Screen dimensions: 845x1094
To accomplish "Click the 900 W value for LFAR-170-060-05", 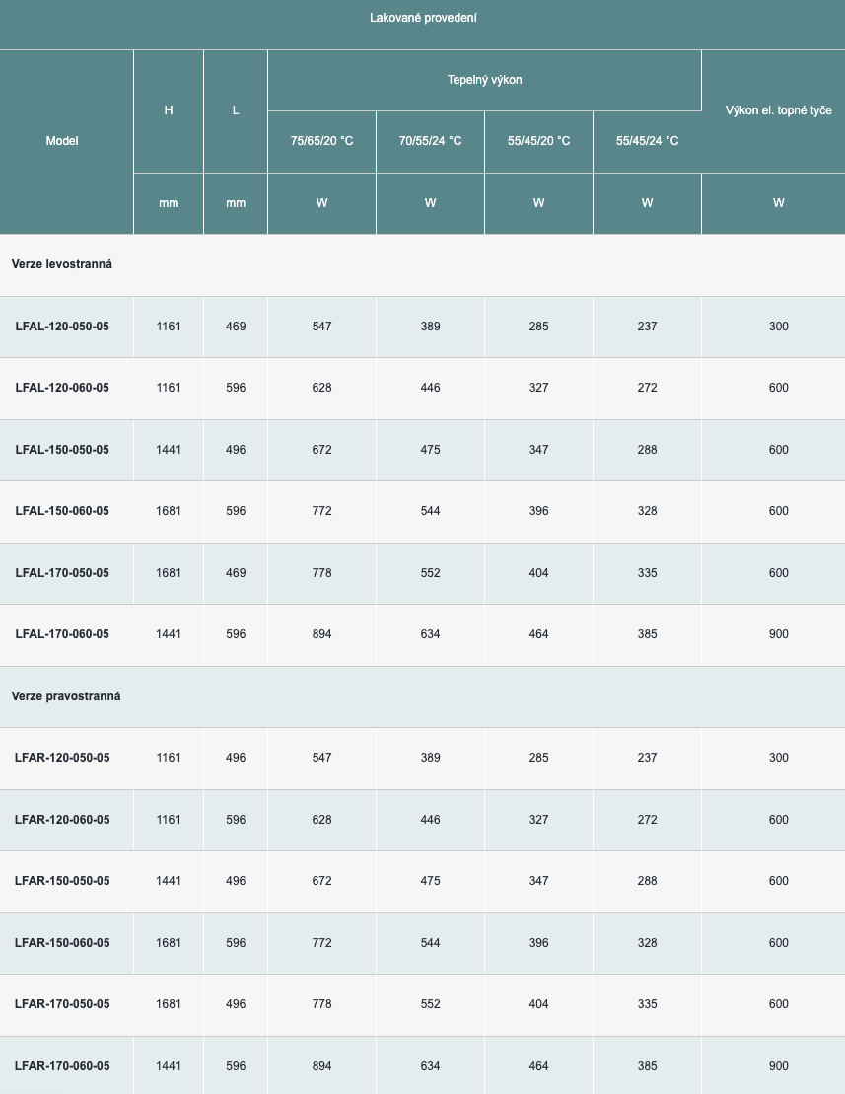I will [x=778, y=1066].
